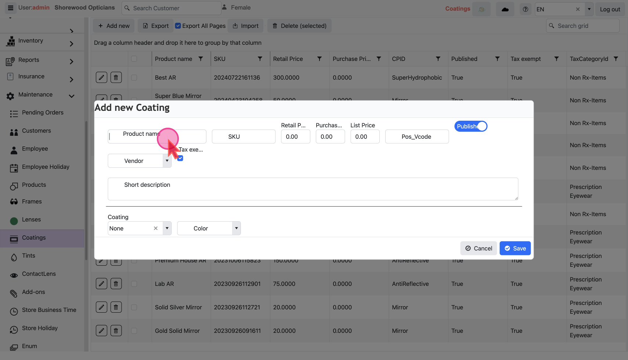Open Frames in the sidebar
The height and width of the screenshot is (360, 628).
[x=32, y=201]
